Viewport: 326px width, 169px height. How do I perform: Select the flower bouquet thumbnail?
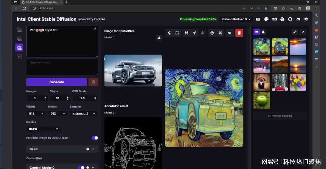point(298,83)
